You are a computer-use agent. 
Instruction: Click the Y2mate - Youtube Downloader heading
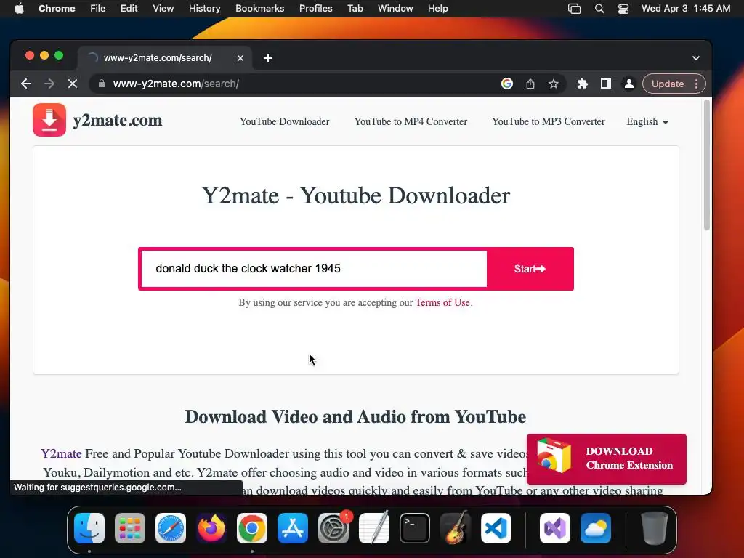click(x=356, y=195)
